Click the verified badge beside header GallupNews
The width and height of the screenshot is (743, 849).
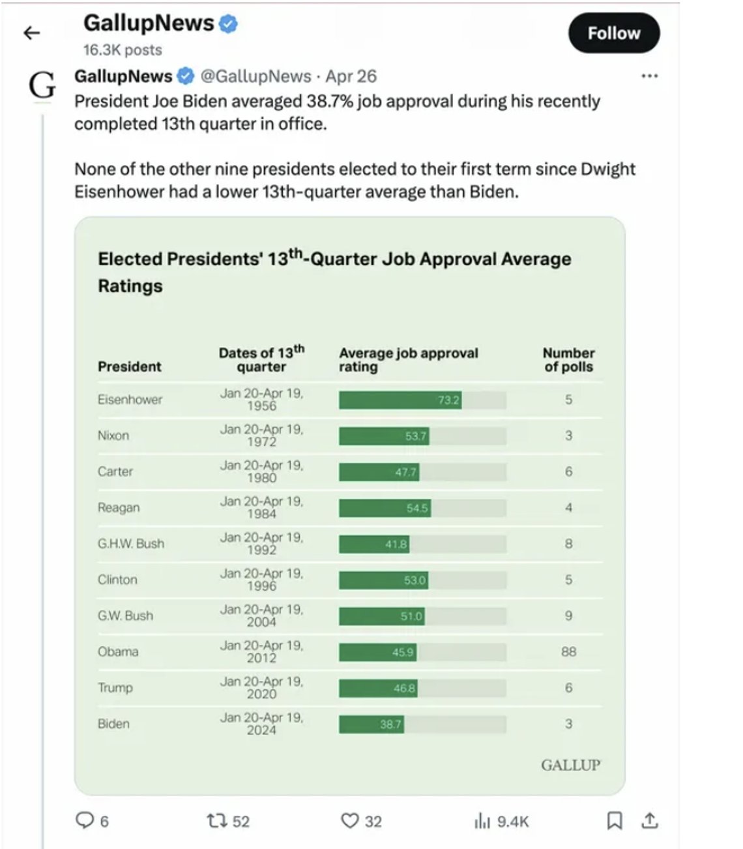tap(228, 24)
